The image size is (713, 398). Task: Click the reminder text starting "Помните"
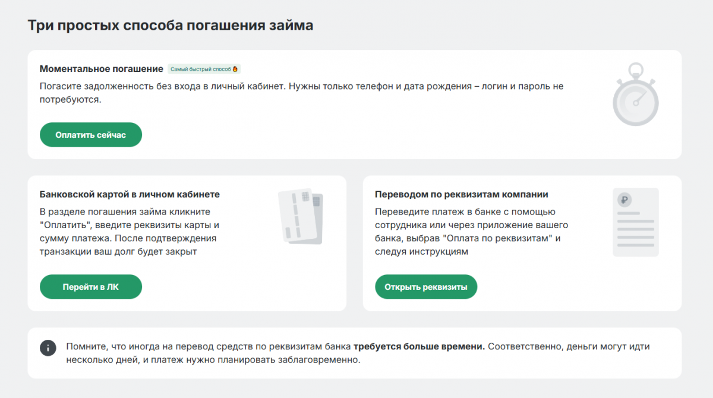coord(208,346)
